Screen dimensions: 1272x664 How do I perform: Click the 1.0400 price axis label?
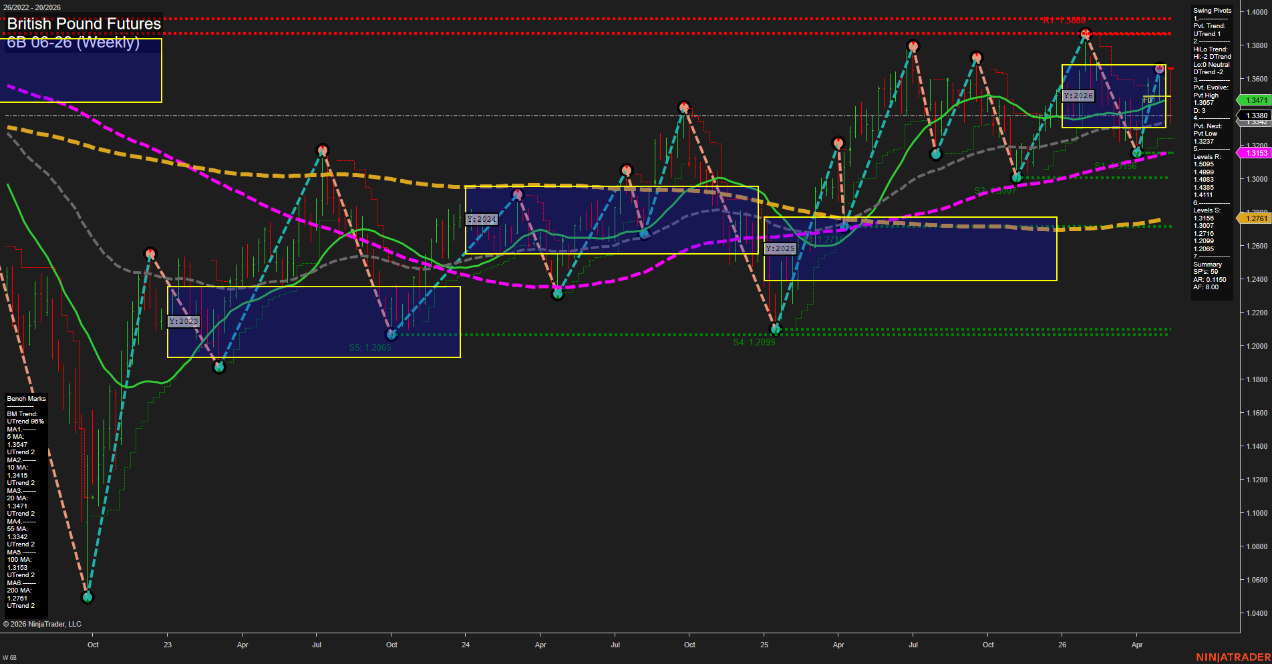1257,613
